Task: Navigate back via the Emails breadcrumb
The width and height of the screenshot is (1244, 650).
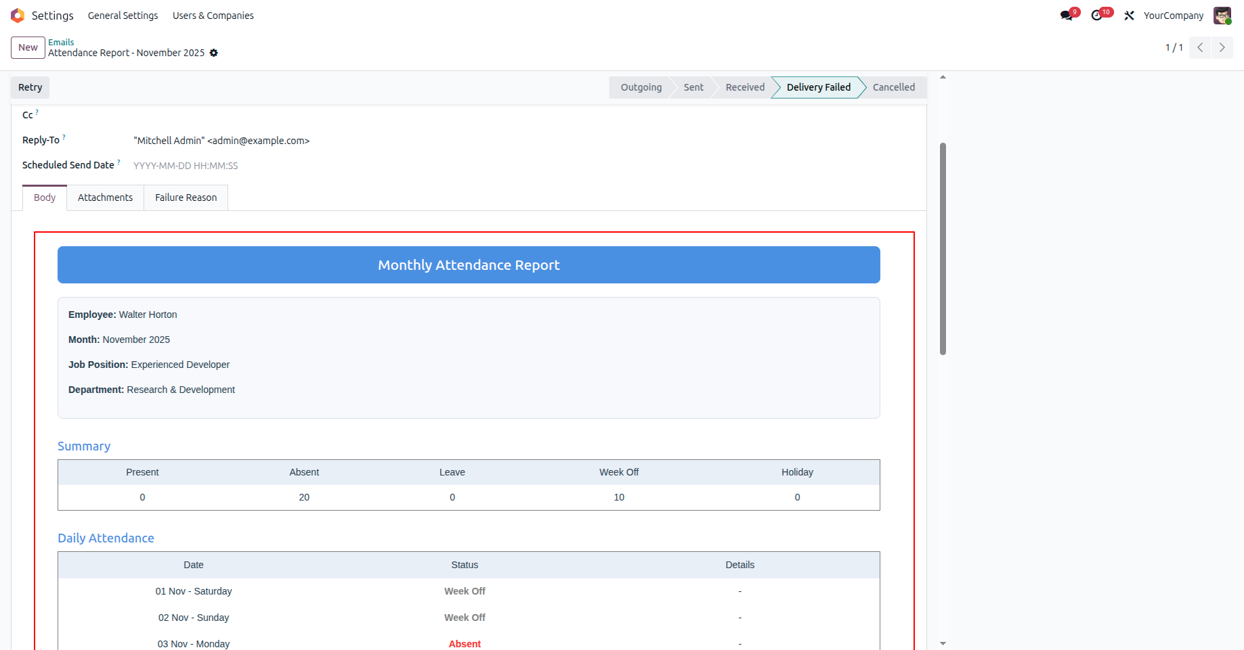Action: (61, 42)
